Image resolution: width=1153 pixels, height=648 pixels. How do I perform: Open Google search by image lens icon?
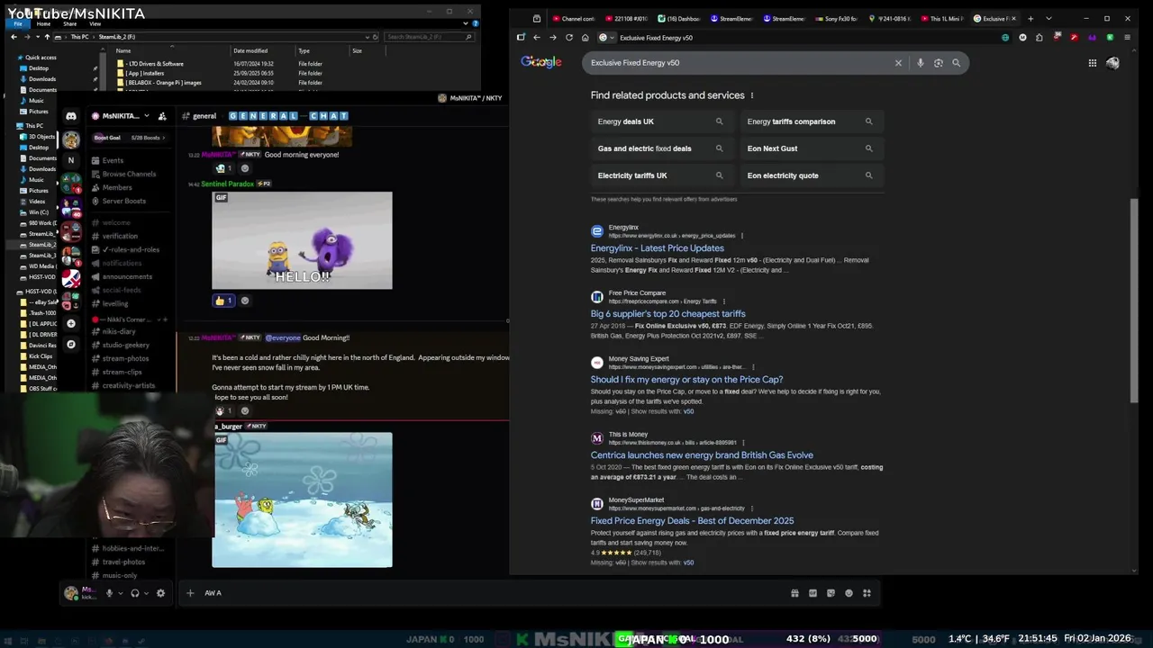[x=938, y=63]
